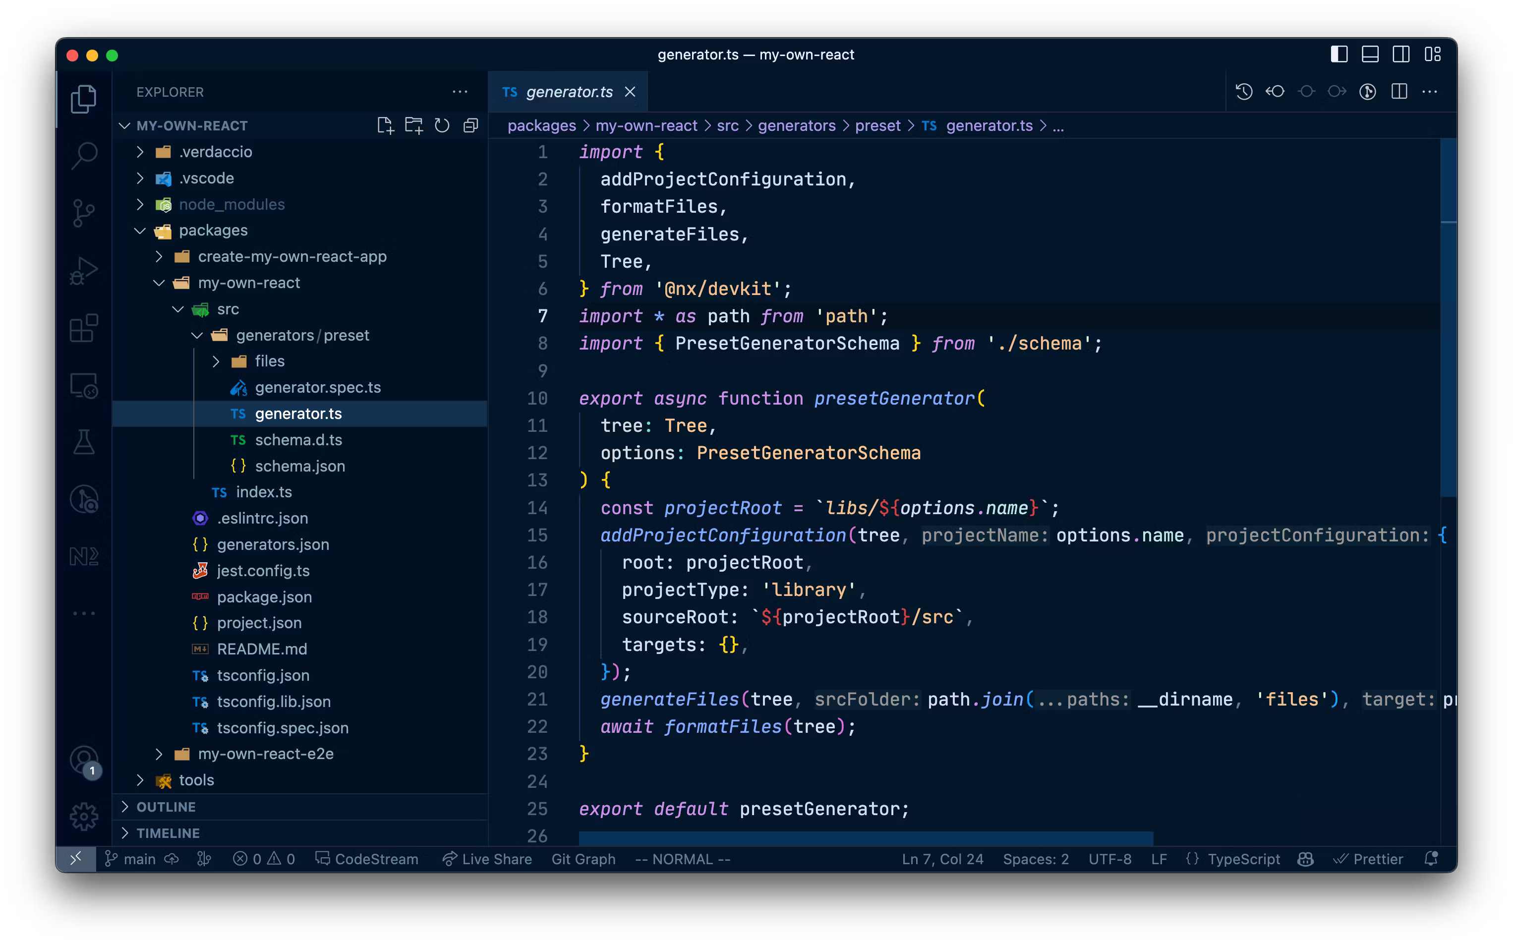Select the generator.ts editor tab
The width and height of the screenshot is (1513, 946).
(568, 92)
